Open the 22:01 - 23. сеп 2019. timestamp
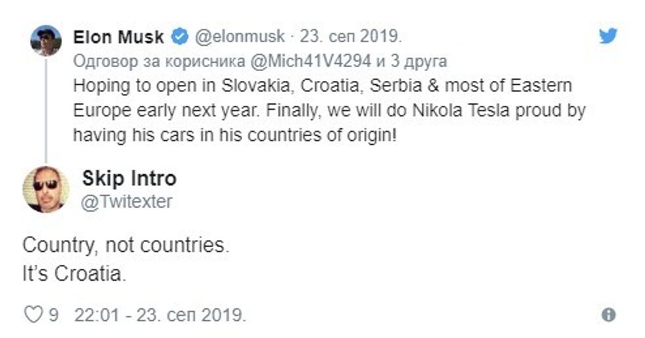The height and width of the screenshot is (338, 645). click(x=161, y=315)
